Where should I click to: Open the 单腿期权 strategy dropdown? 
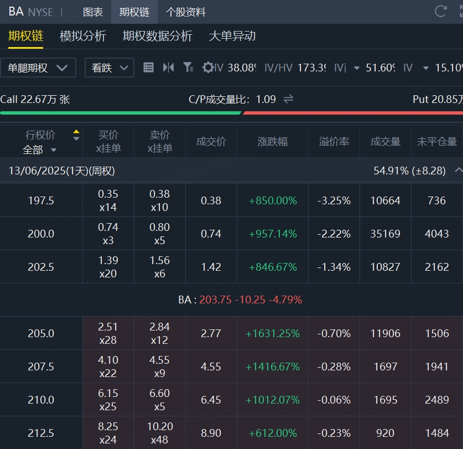pos(38,68)
